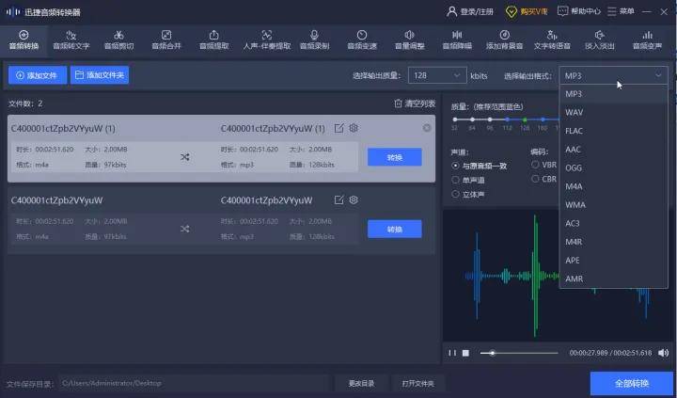
Task: Open the 帮助中心 help center
Action: (x=578, y=11)
